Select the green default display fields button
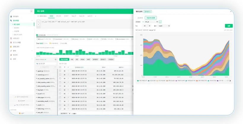 [x=64, y=59]
